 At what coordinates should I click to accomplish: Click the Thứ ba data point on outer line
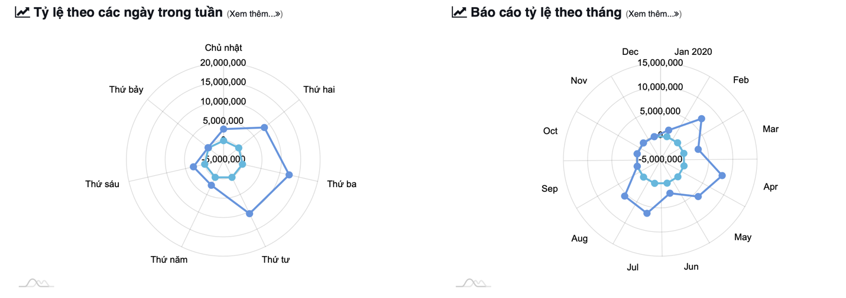click(289, 175)
